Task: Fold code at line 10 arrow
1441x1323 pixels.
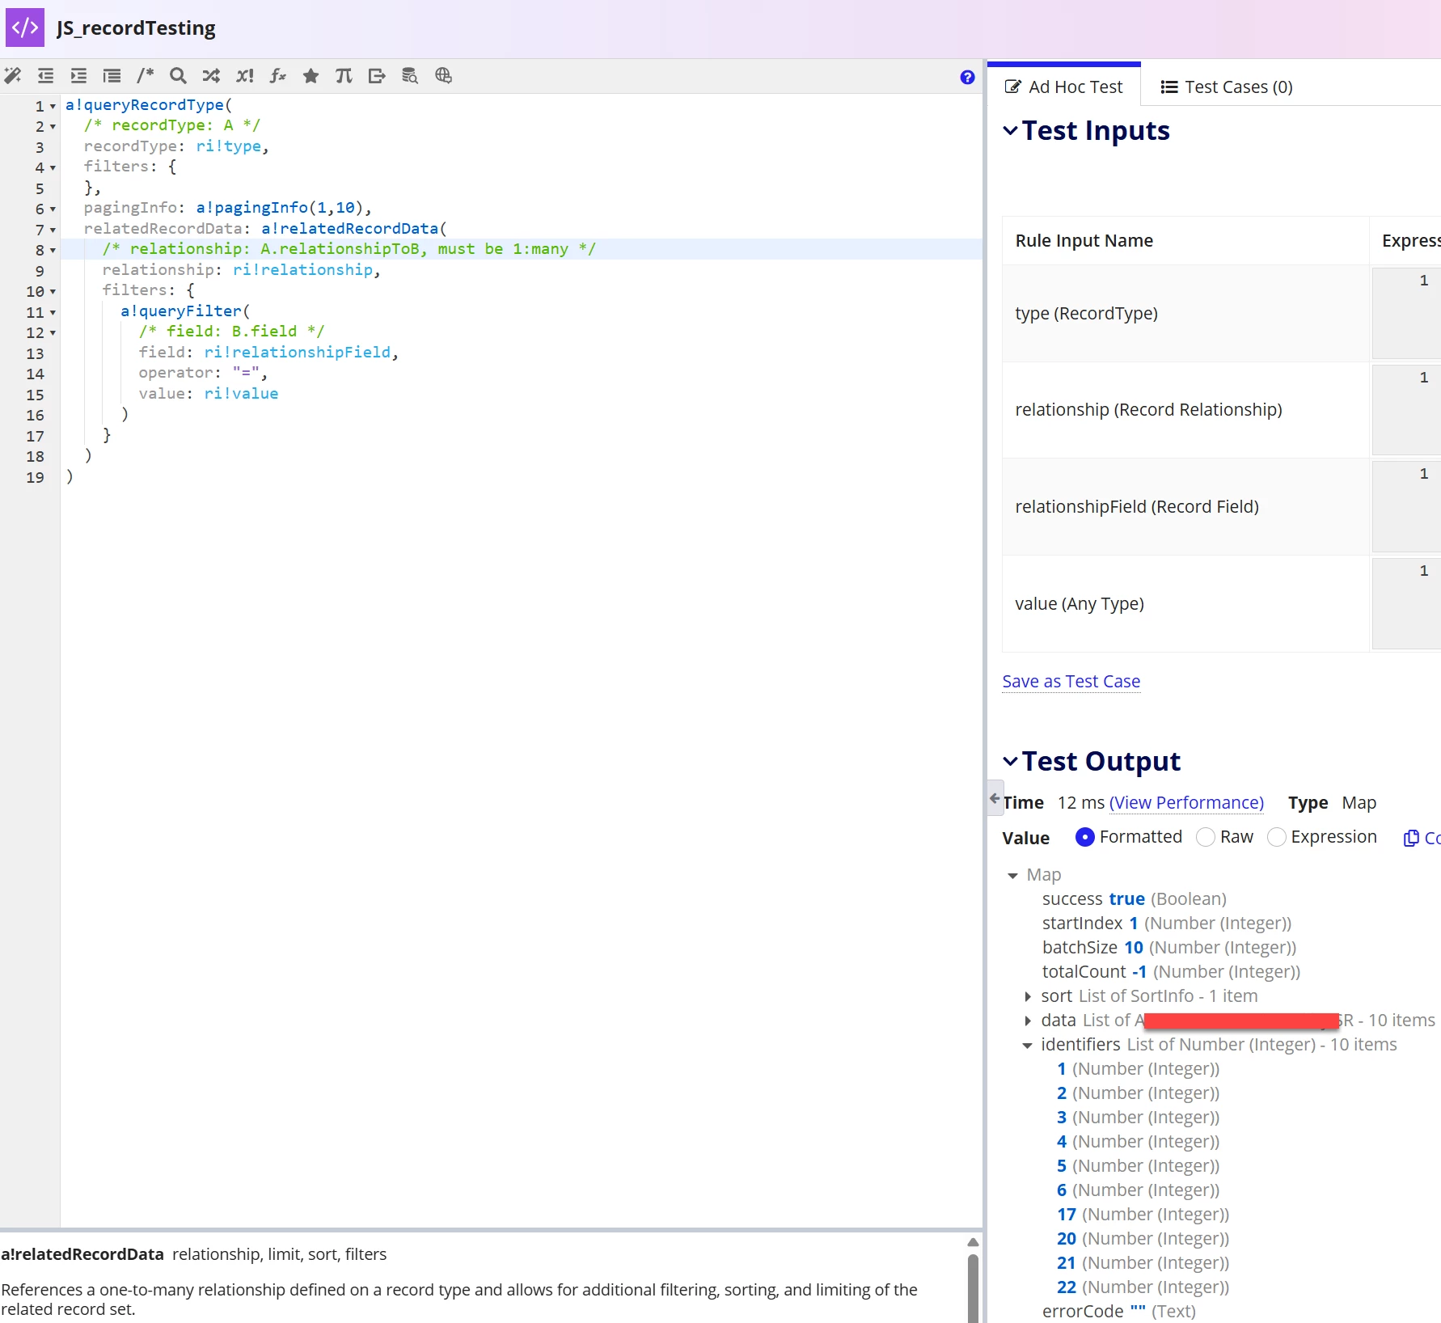Action: 53,291
